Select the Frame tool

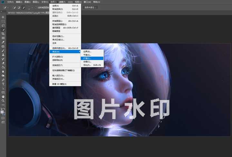3,38
